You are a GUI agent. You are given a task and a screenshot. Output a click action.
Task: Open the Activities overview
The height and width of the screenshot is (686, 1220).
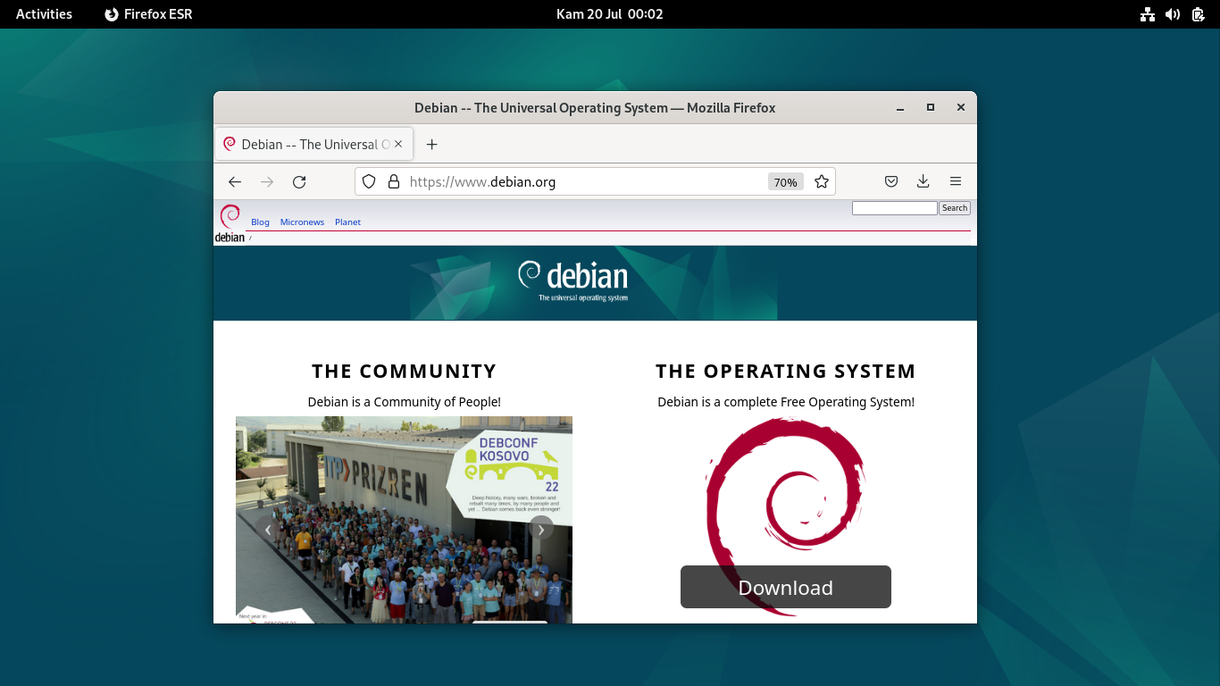(x=44, y=13)
